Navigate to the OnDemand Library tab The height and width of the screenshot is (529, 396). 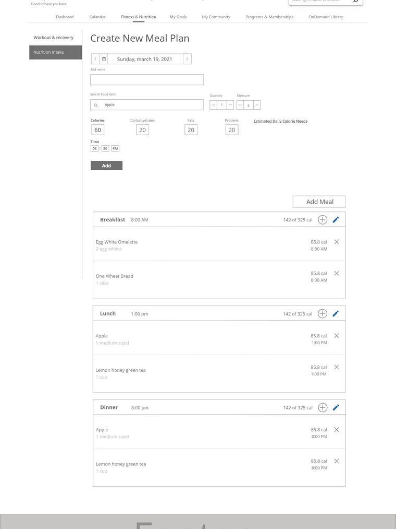pyautogui.click(x=327, y=17)
